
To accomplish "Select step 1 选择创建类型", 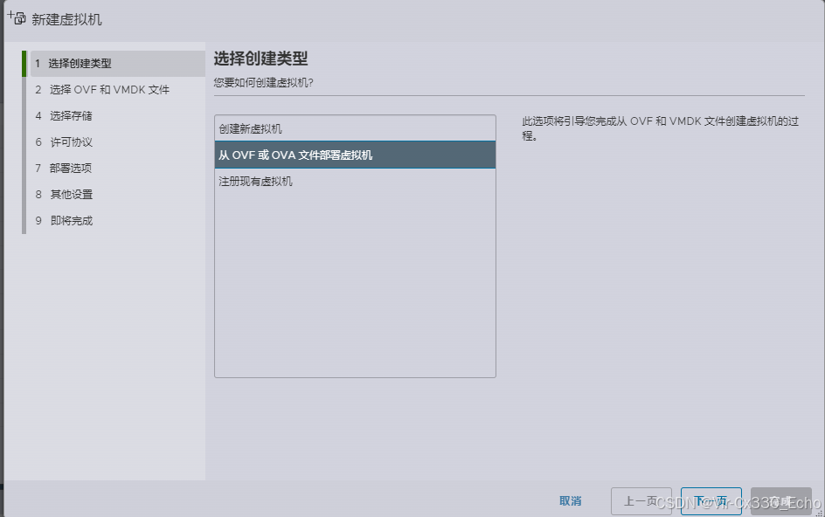I will point(117,64).
